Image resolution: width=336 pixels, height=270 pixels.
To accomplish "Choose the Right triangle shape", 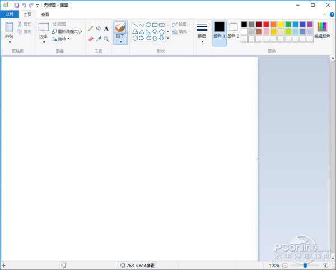I will pyautogui.click(x=148, y=32).
